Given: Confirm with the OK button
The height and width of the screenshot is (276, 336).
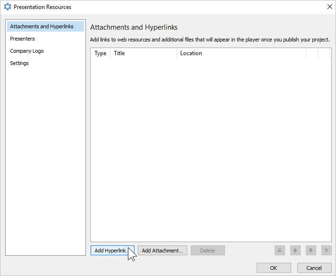Looking at the screenshot, I should point(274,268).
